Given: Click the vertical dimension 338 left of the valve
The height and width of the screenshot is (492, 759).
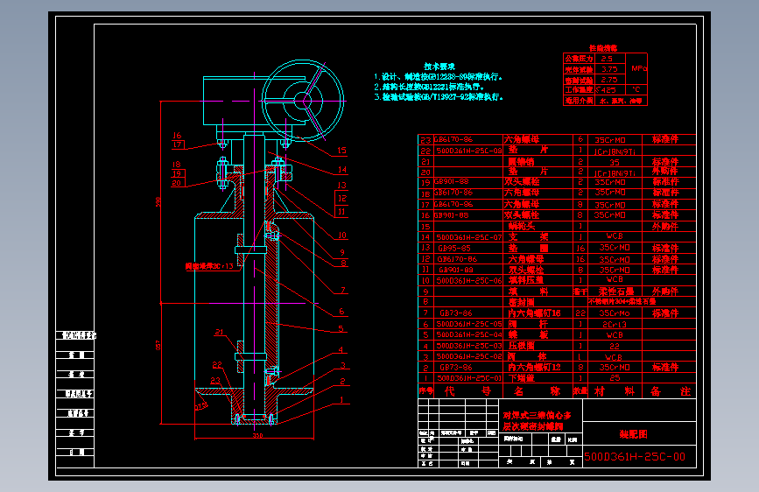Looking at the screenshot, I should [158, 202].
